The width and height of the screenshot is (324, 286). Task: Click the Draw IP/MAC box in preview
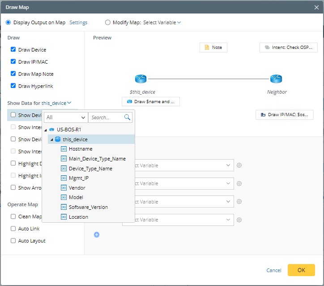tap(285, 115)
